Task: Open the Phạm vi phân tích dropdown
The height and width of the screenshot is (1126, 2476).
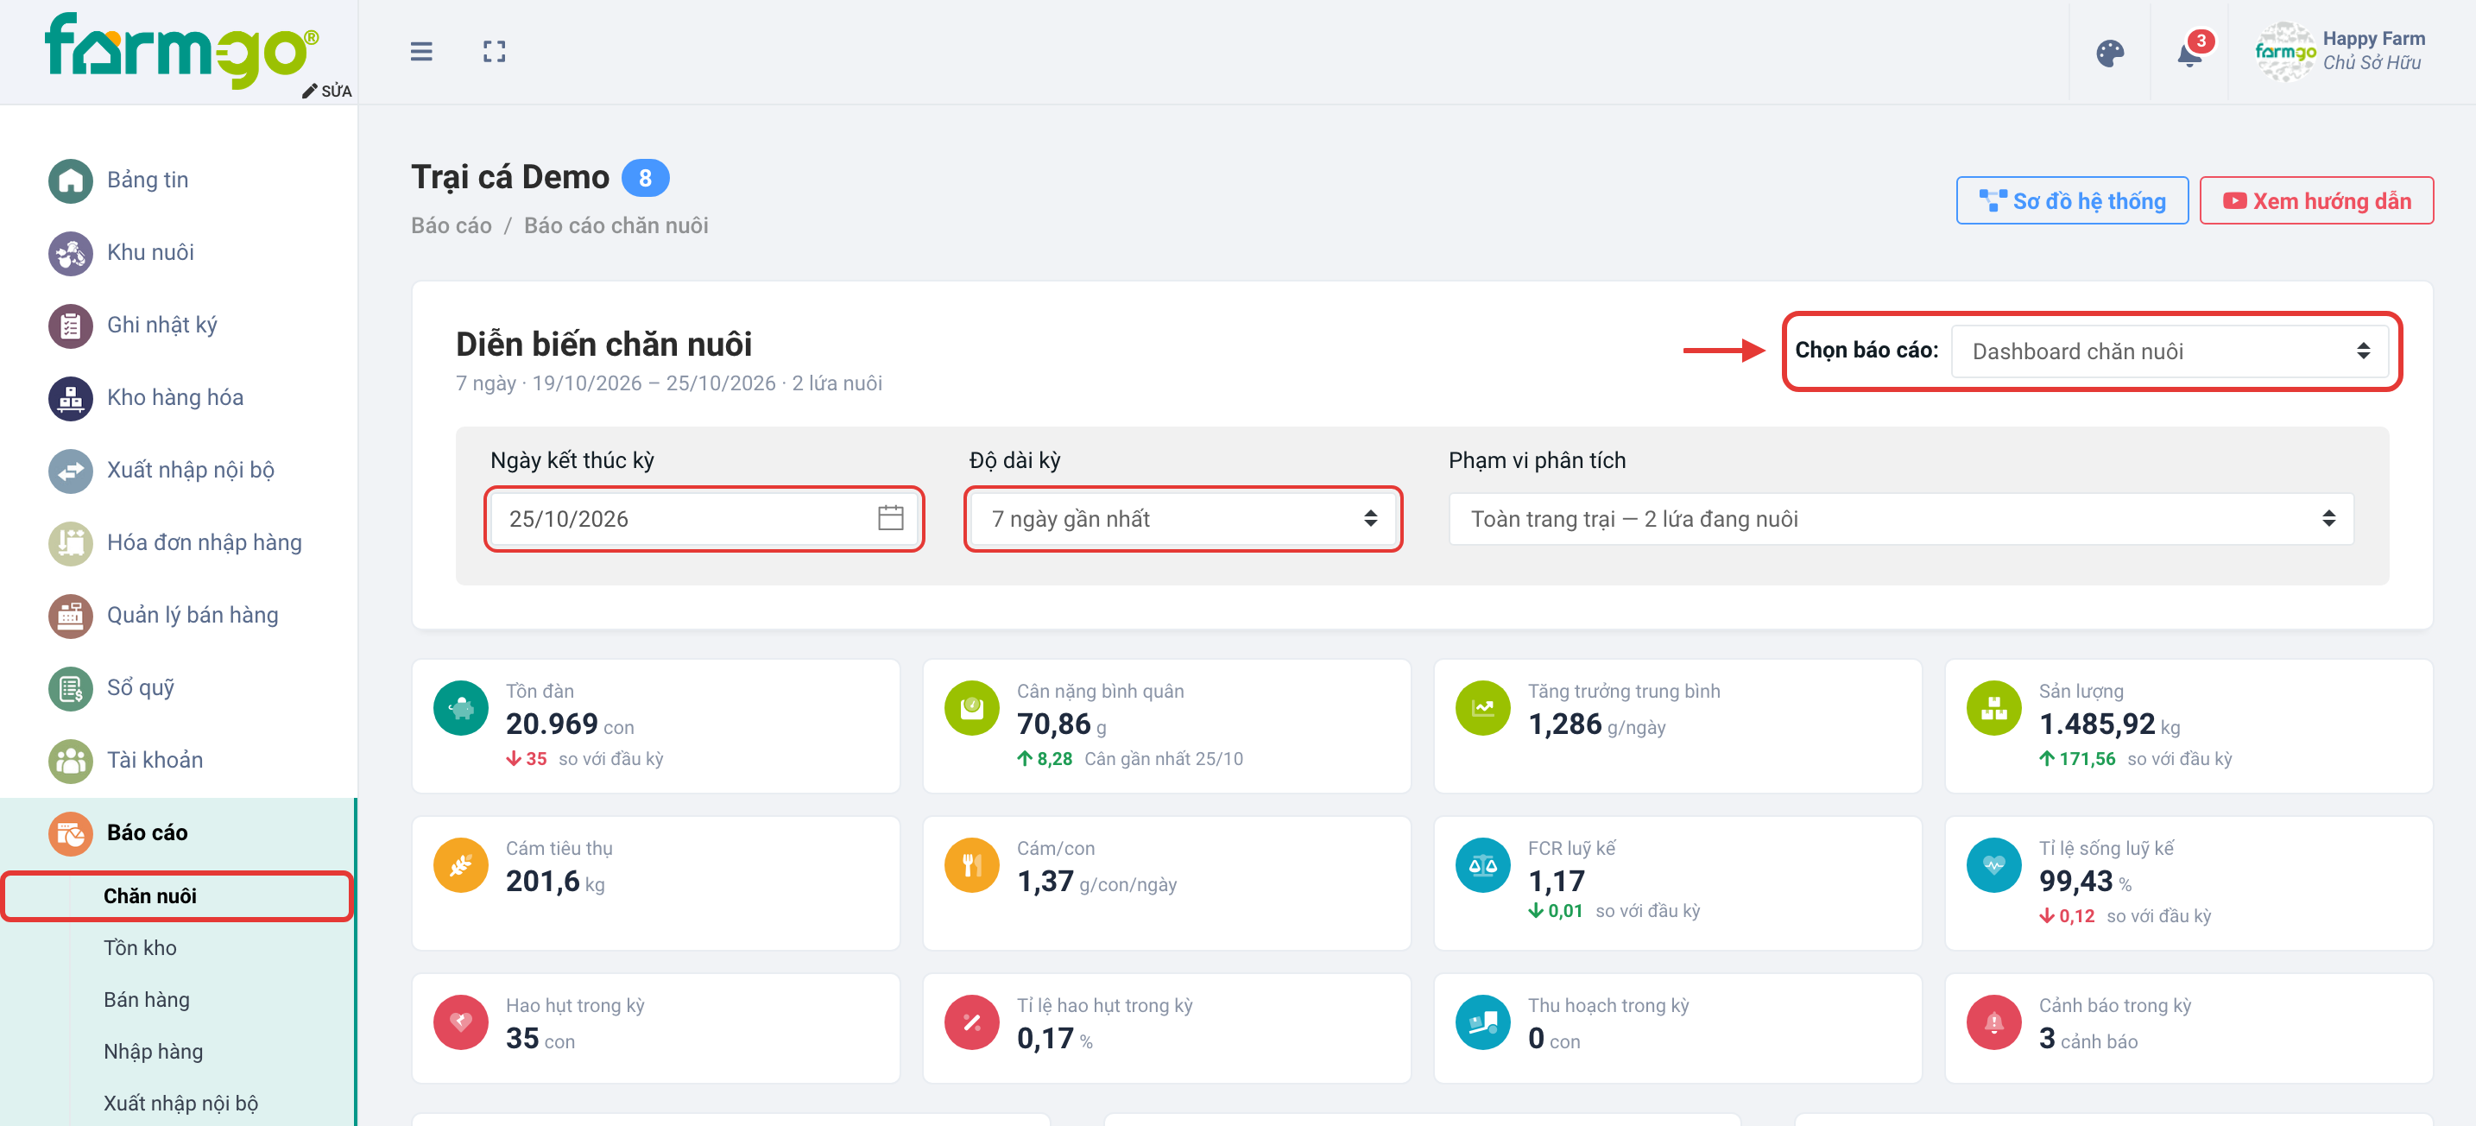Action: click(x=1900, y=519)
